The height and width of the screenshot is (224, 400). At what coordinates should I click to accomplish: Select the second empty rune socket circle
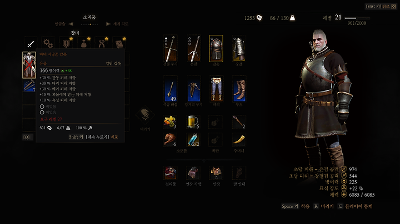pyautogui.click(x=42, y=112)
